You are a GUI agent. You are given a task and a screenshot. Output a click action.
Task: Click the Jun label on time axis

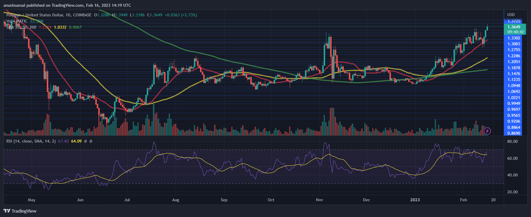(80, 200)
